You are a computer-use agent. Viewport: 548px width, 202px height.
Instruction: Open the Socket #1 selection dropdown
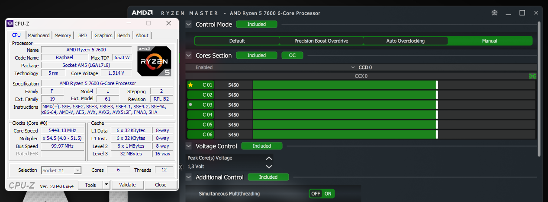[x=61, y=170]
